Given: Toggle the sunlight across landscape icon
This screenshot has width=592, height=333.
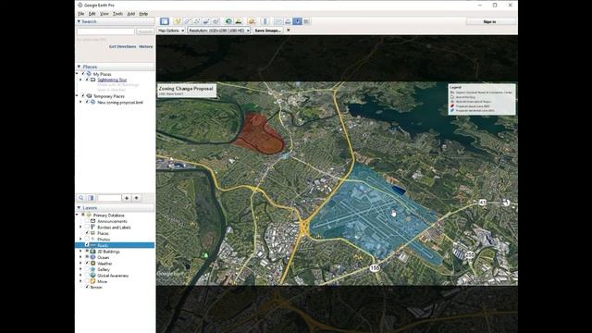Looking at the screenshot, I should (239, 21).
